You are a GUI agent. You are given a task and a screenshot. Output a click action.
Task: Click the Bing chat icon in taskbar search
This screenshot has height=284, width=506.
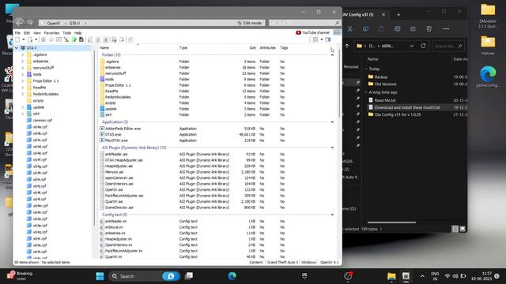tap(171, 276)
